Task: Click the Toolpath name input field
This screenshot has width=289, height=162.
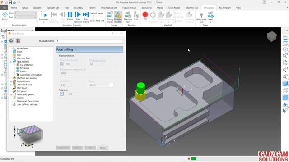Action: pyautogui.click(x=89, y=41)
